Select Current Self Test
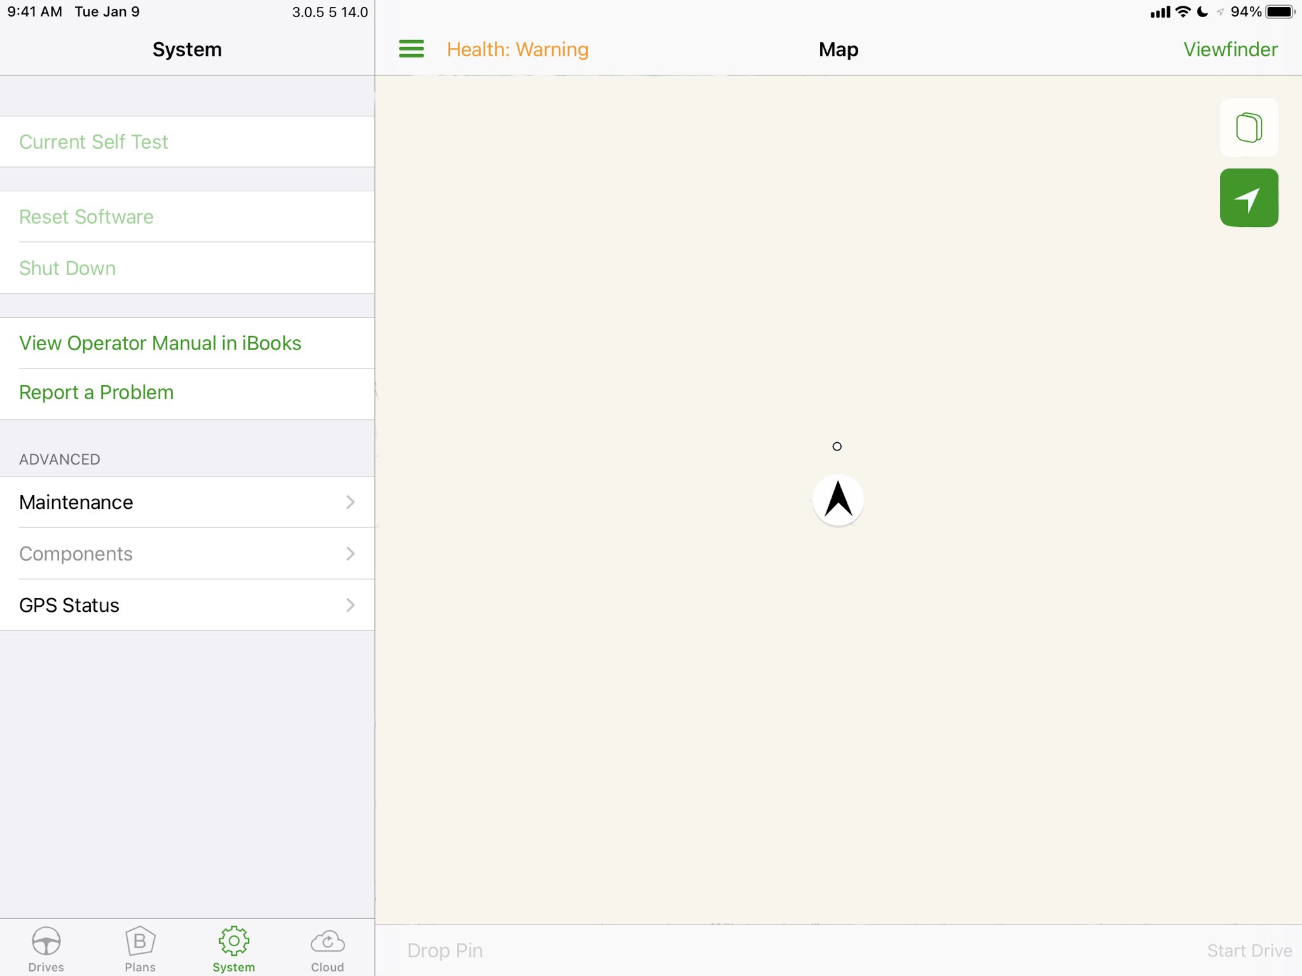The height and width of the screenshot is (976, 1302). [x=93, y=142]
